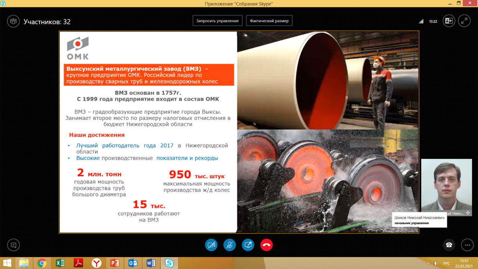This screenshot has width=478, height=269.
Task: Open the share content button
Action: coord(248,245)
